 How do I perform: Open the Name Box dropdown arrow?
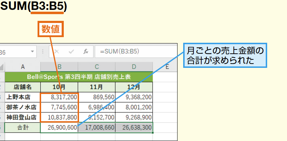click(x=32, y=52)
